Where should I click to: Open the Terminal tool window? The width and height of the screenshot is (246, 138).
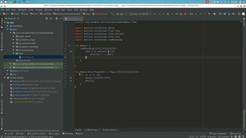pos(68,134)
